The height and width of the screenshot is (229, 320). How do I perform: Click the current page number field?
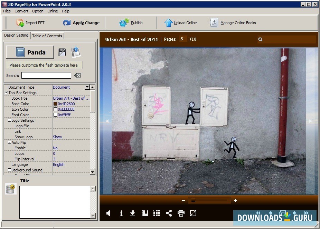pyautogui.click(x=183, y=39)
